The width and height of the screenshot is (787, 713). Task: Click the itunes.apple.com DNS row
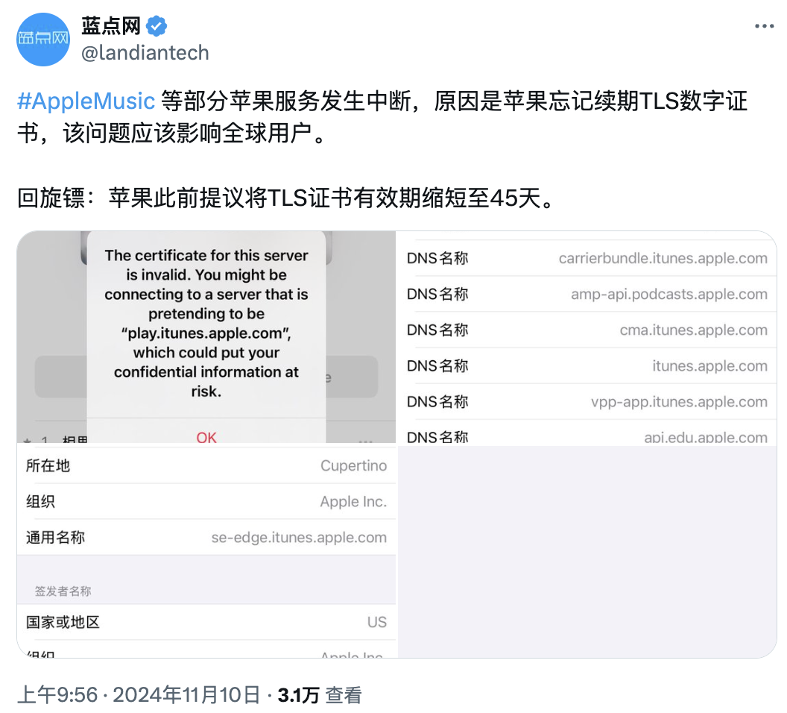pyautogui.click(x=587, y=366)
